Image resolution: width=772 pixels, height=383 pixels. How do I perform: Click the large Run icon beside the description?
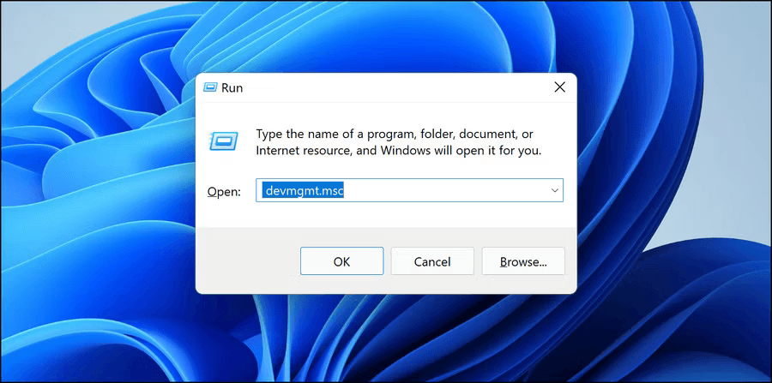pos(224,141)
